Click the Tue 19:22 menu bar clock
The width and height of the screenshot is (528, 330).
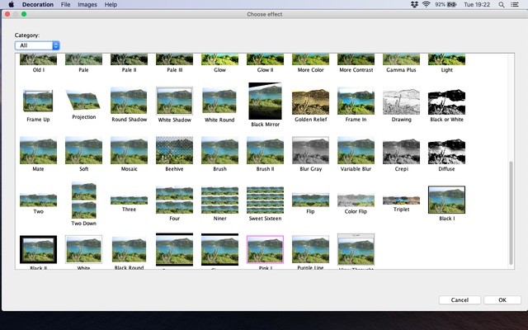(x=477, y=4)
